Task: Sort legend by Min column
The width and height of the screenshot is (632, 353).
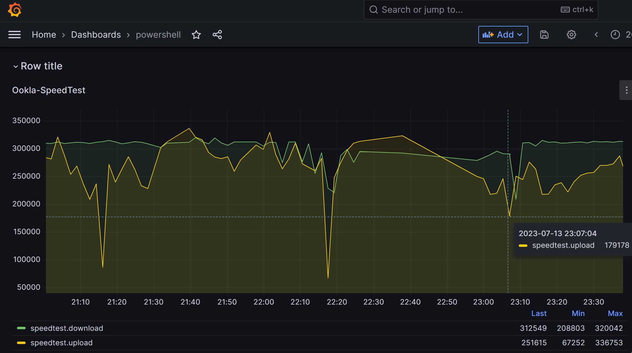Action: [578, 314]
